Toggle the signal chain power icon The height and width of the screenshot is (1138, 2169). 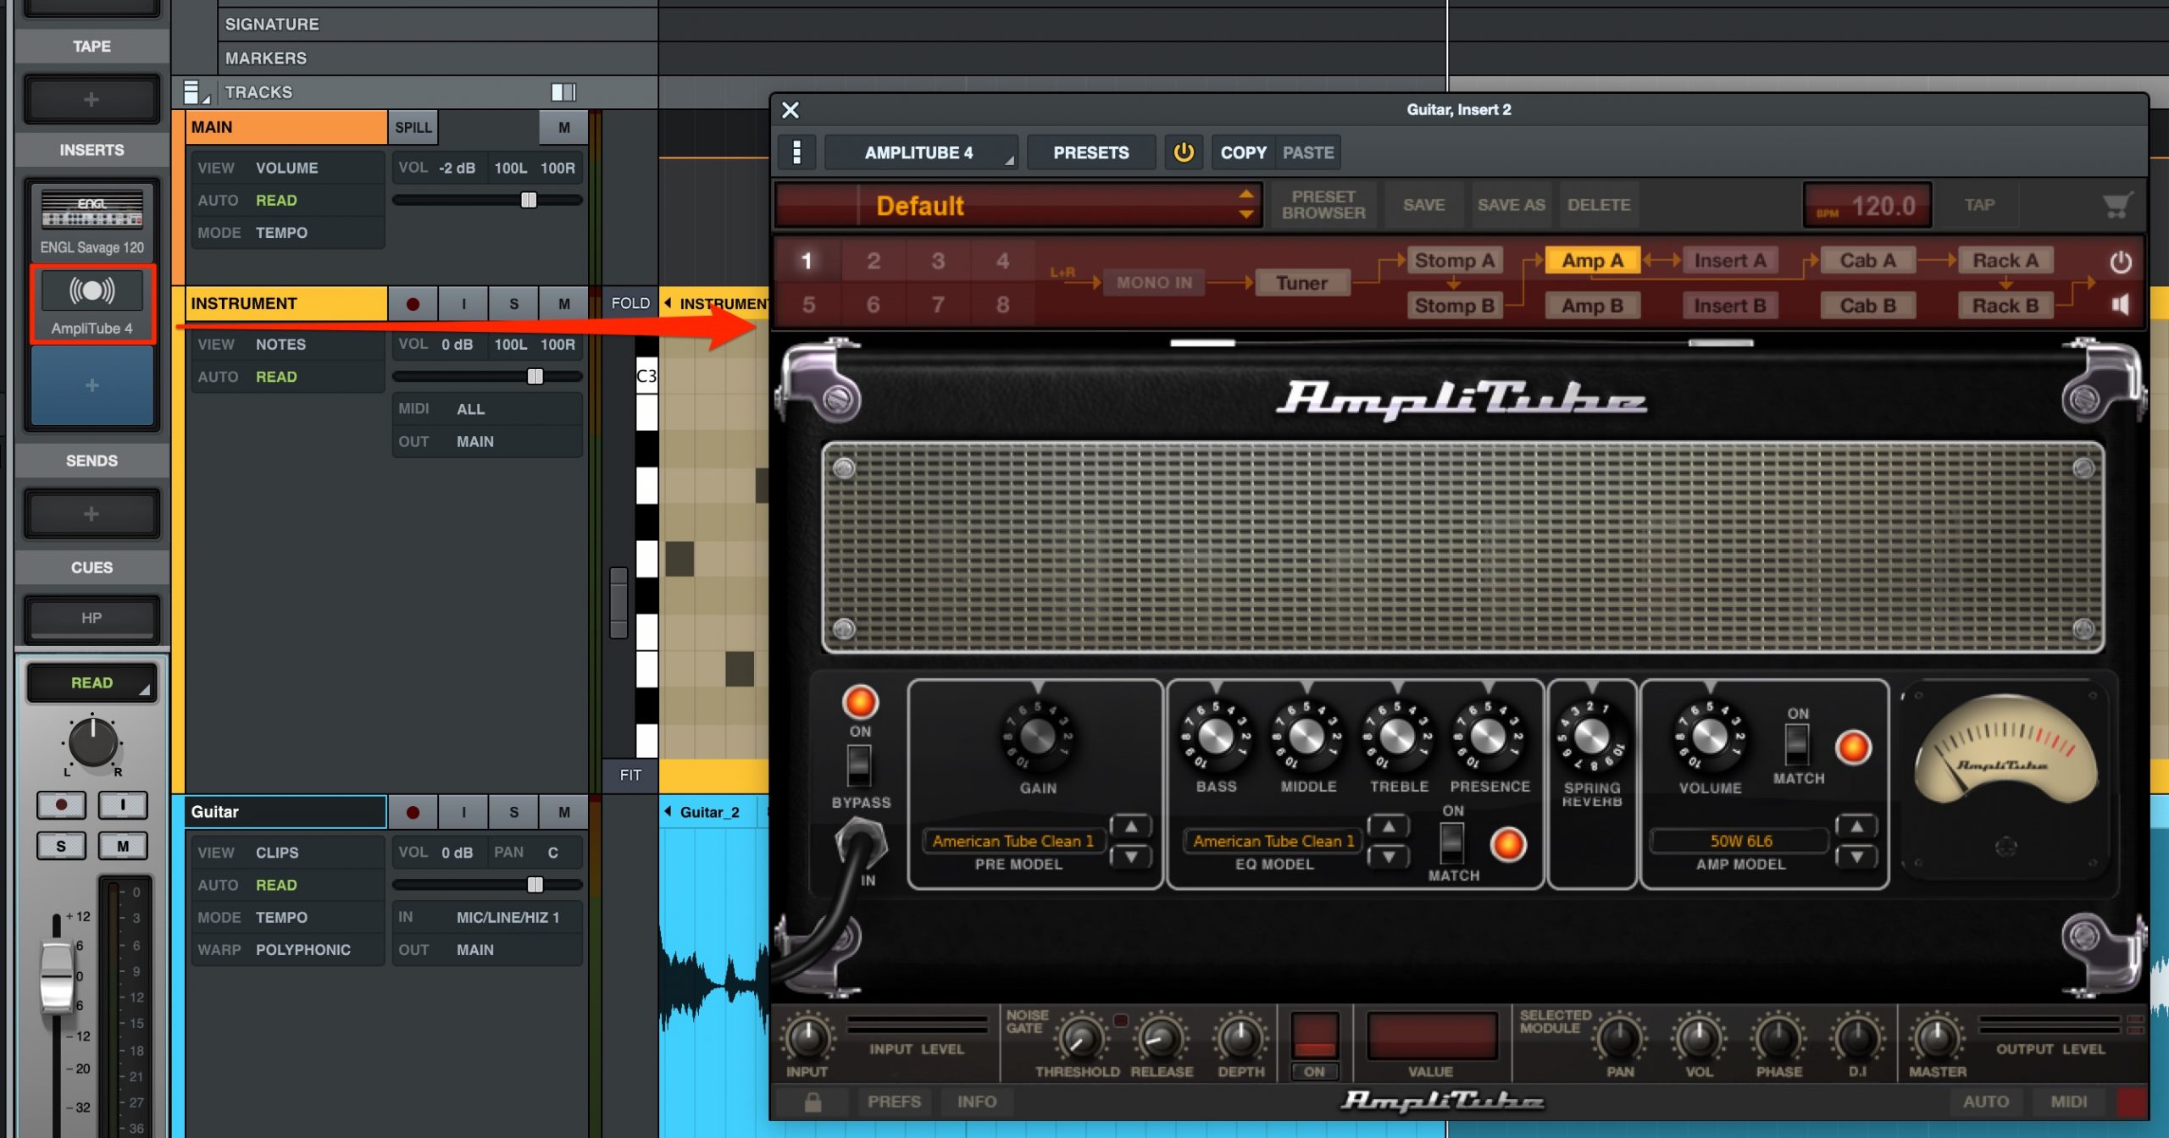click(x=2121, y=262)
